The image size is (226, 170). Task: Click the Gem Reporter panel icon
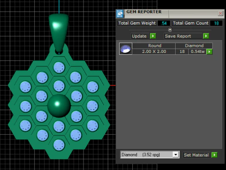point(120,14)
